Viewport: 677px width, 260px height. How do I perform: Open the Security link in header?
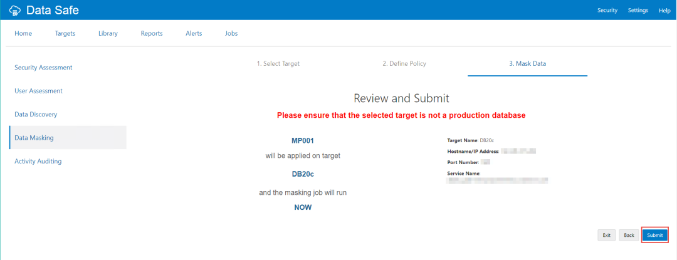(x=607, y=11)
